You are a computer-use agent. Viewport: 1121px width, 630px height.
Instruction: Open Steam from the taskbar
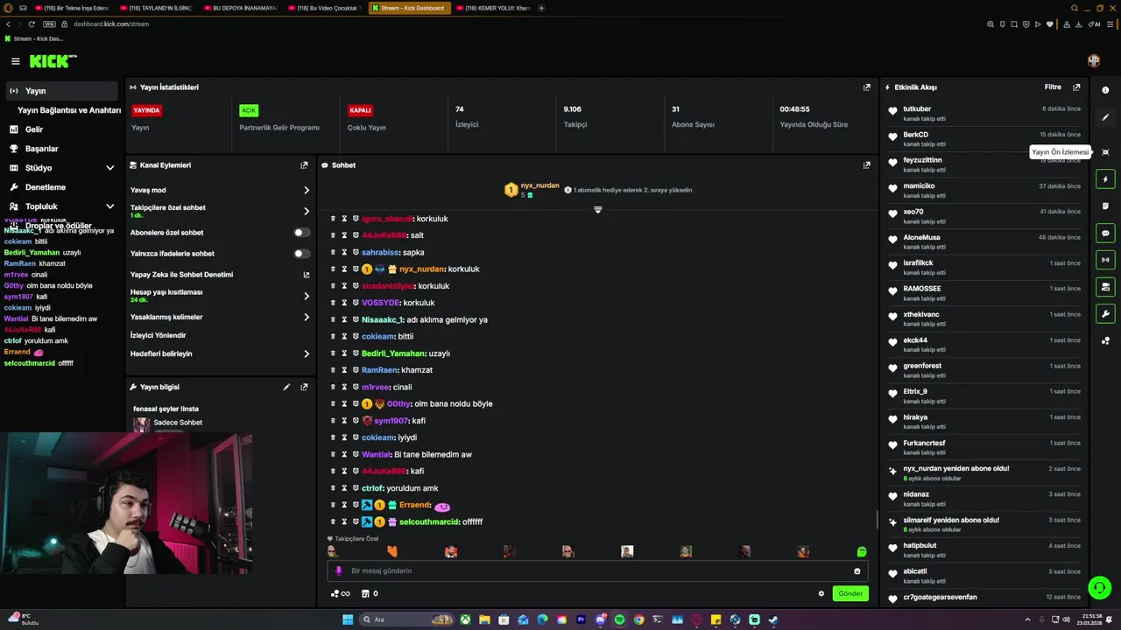[773, 619]
